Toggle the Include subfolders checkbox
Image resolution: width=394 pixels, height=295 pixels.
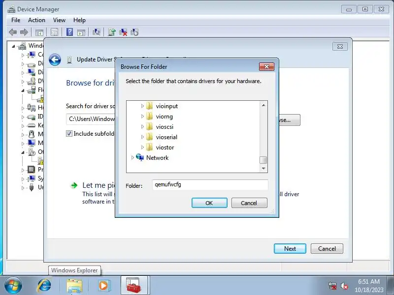[x=69, y=133]
